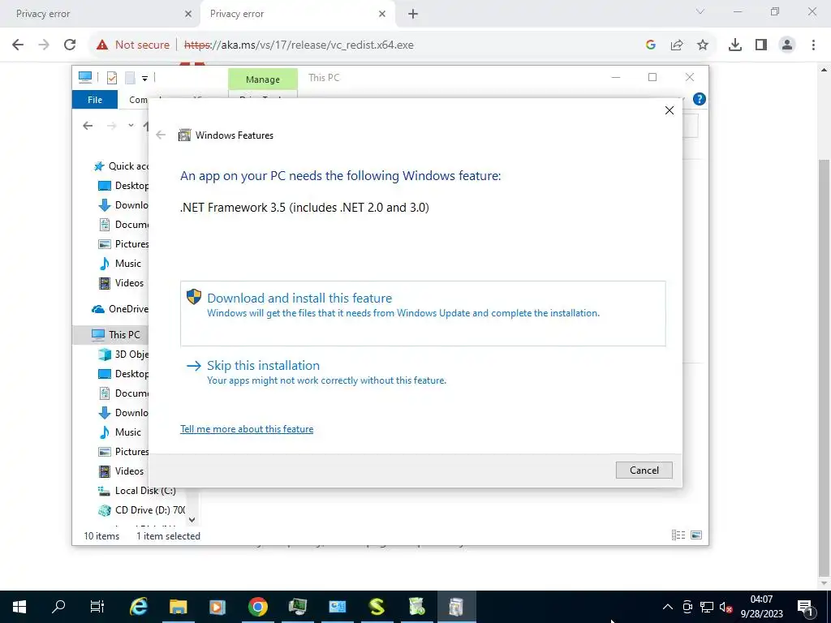Open Chrome's three-dot menu
831x623 pixels.
[x=813, y=45]
